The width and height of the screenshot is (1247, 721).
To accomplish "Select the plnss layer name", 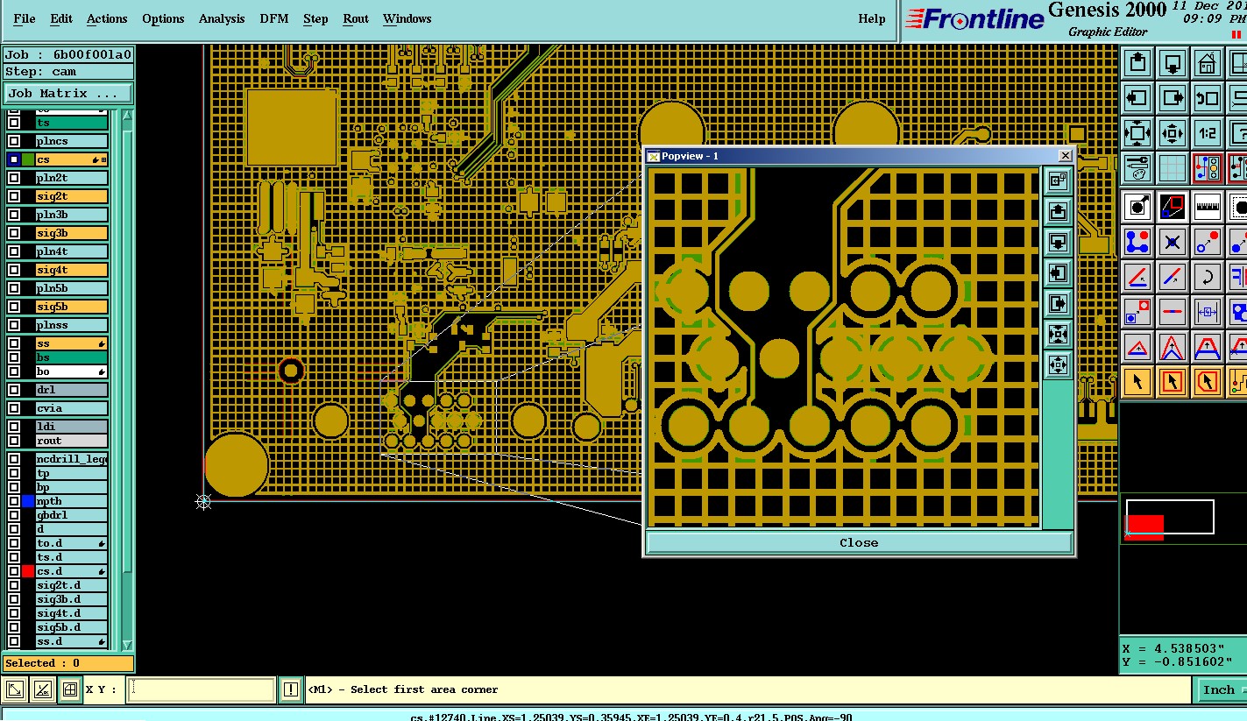I will point(72,325).
